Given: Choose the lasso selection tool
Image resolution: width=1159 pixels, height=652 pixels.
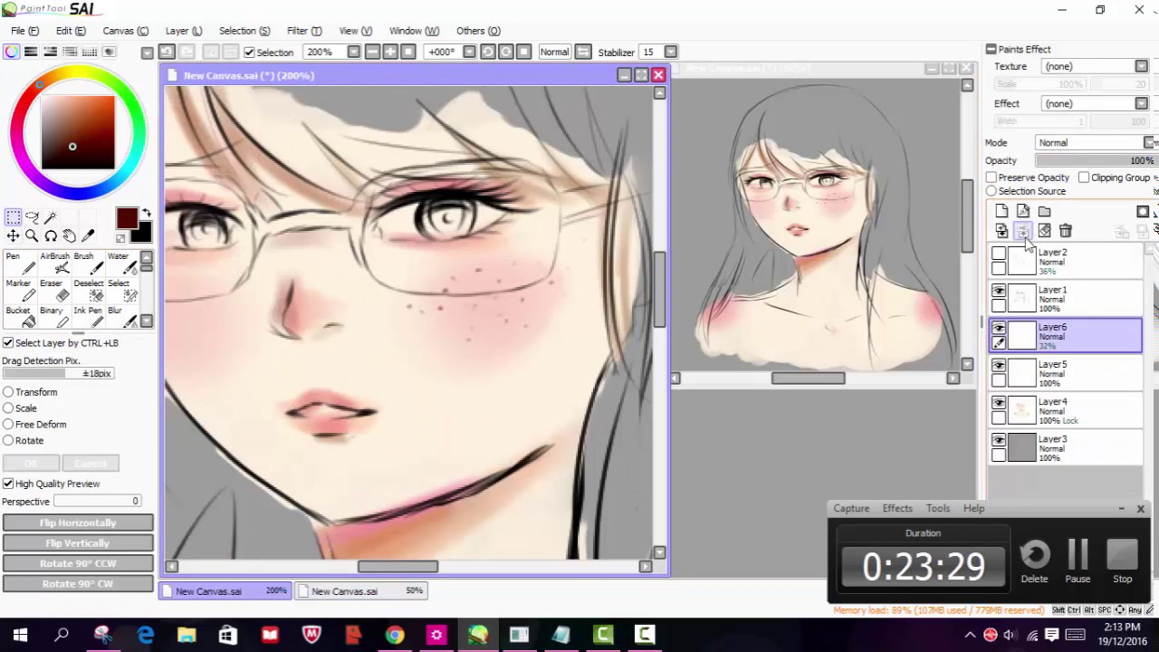Looking at the screenshot, I should 32,217.
